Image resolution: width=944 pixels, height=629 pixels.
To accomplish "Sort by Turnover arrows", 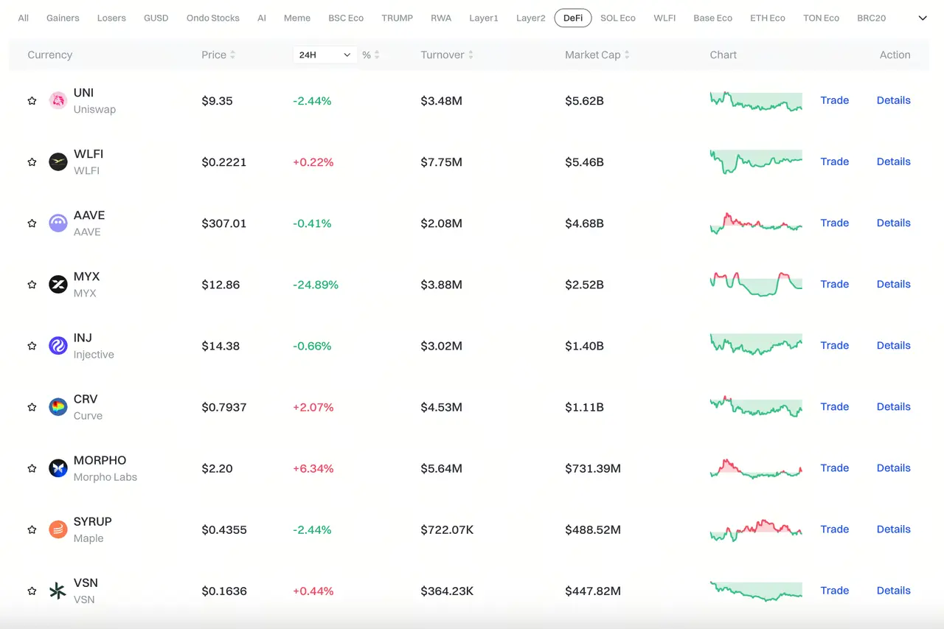I will point(471,55).
